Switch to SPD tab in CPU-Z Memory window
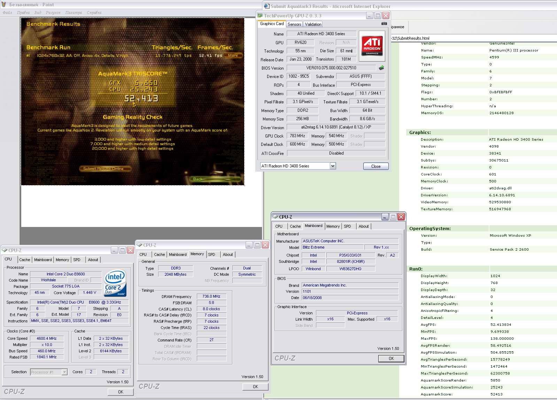 (212, 254)
